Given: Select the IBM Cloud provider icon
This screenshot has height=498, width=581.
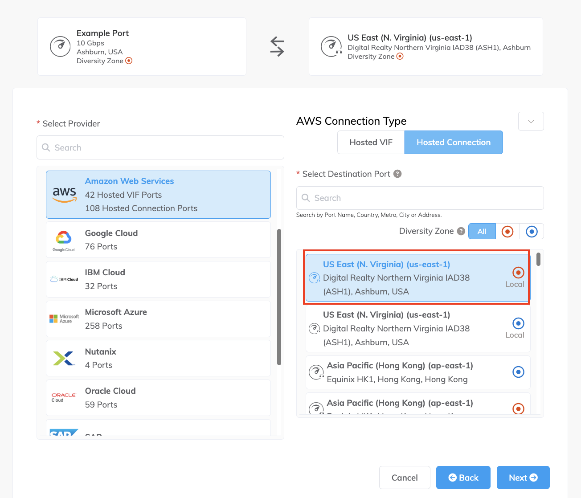Looking at the screenshot, I should tap(64, 279).
